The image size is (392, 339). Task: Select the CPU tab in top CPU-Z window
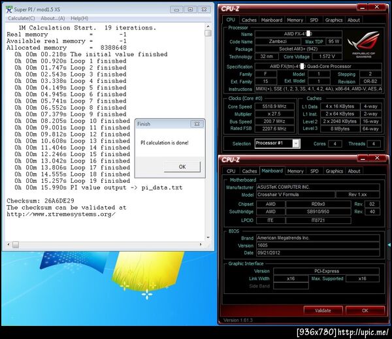point(231,20)
